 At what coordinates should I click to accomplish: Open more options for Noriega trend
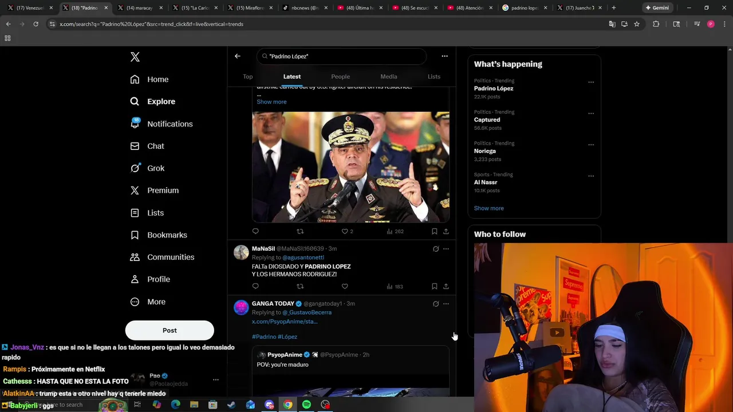pyautogui.click(x=591, y=145)
